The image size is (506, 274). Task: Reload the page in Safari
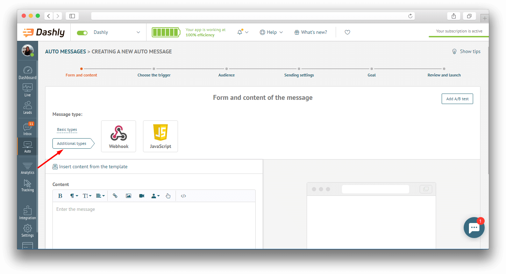click(x=410, y=16)
